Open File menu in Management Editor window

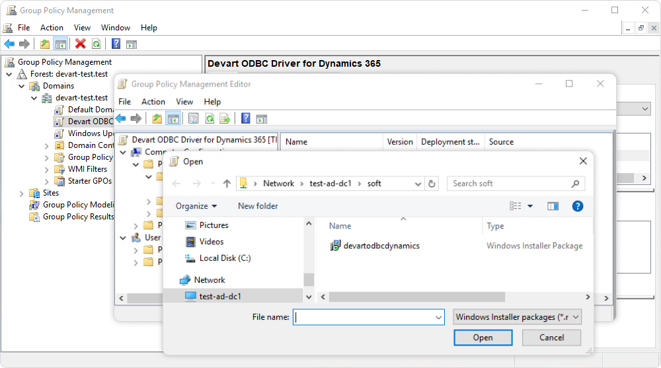(125, 102)
